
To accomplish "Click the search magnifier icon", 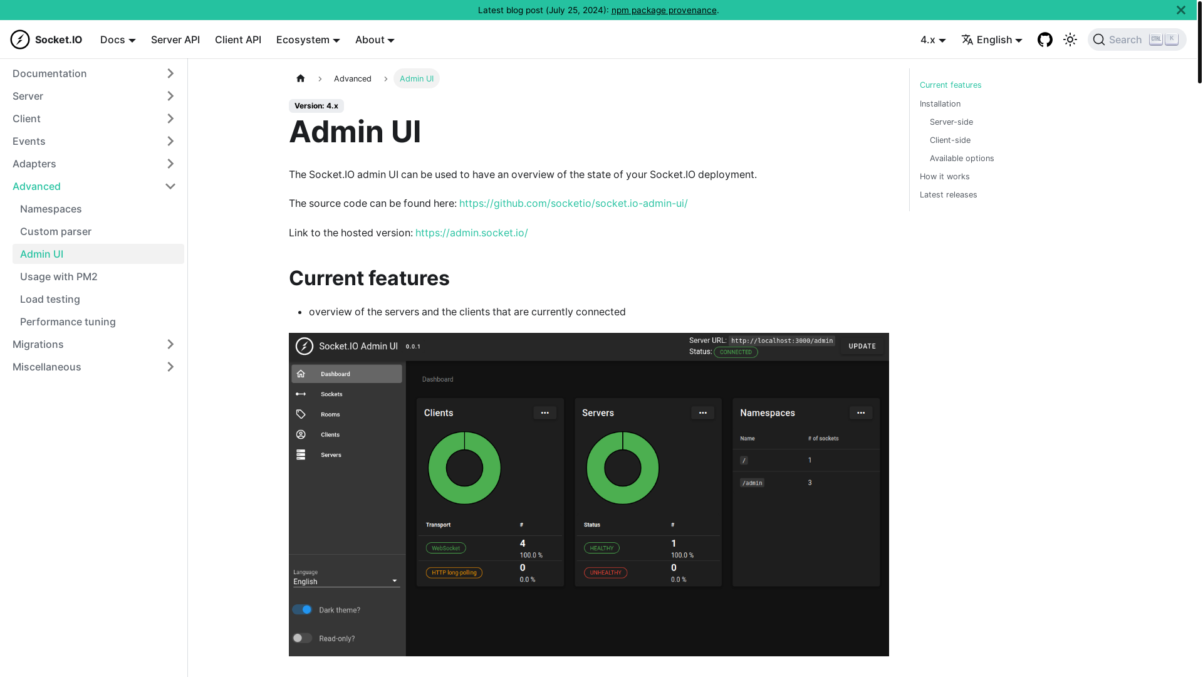I will point(1099,39).
